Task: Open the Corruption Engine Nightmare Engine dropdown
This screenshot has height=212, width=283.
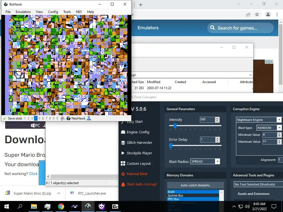Action: [x=279, y=120]
